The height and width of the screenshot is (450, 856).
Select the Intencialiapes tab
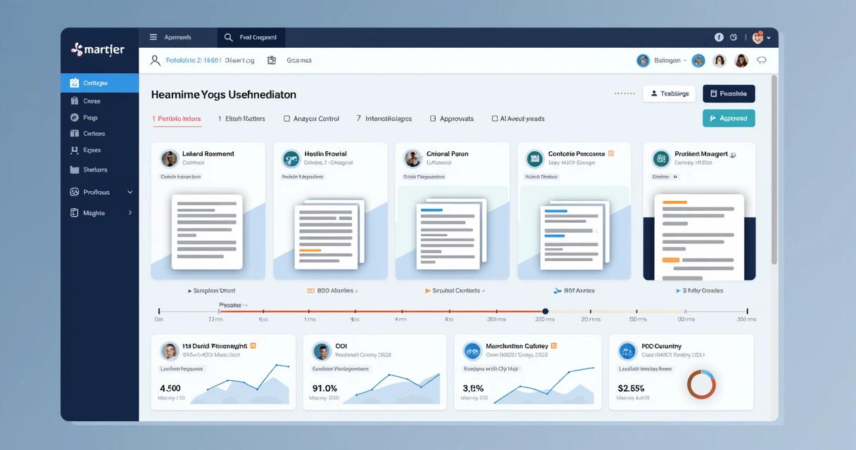point(385,118)
